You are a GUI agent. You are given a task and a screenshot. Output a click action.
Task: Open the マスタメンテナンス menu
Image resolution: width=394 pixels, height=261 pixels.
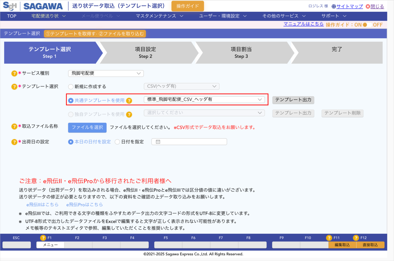tap(156, 16)
